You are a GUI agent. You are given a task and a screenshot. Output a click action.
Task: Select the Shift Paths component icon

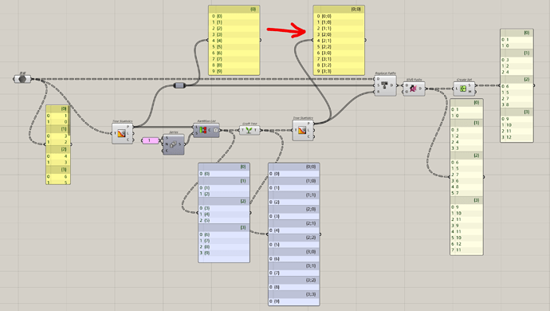413,89
